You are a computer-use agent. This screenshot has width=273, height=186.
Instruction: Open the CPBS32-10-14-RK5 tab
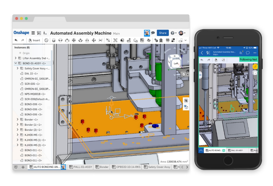126,167
